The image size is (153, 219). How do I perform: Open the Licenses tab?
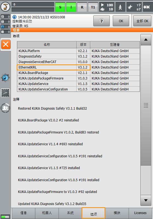(x=140, y=213)
